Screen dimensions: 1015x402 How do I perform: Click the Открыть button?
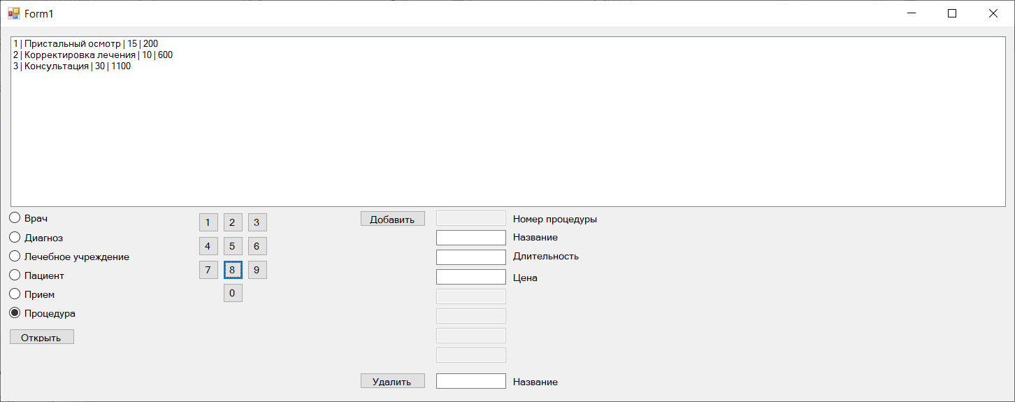(42, 338)
